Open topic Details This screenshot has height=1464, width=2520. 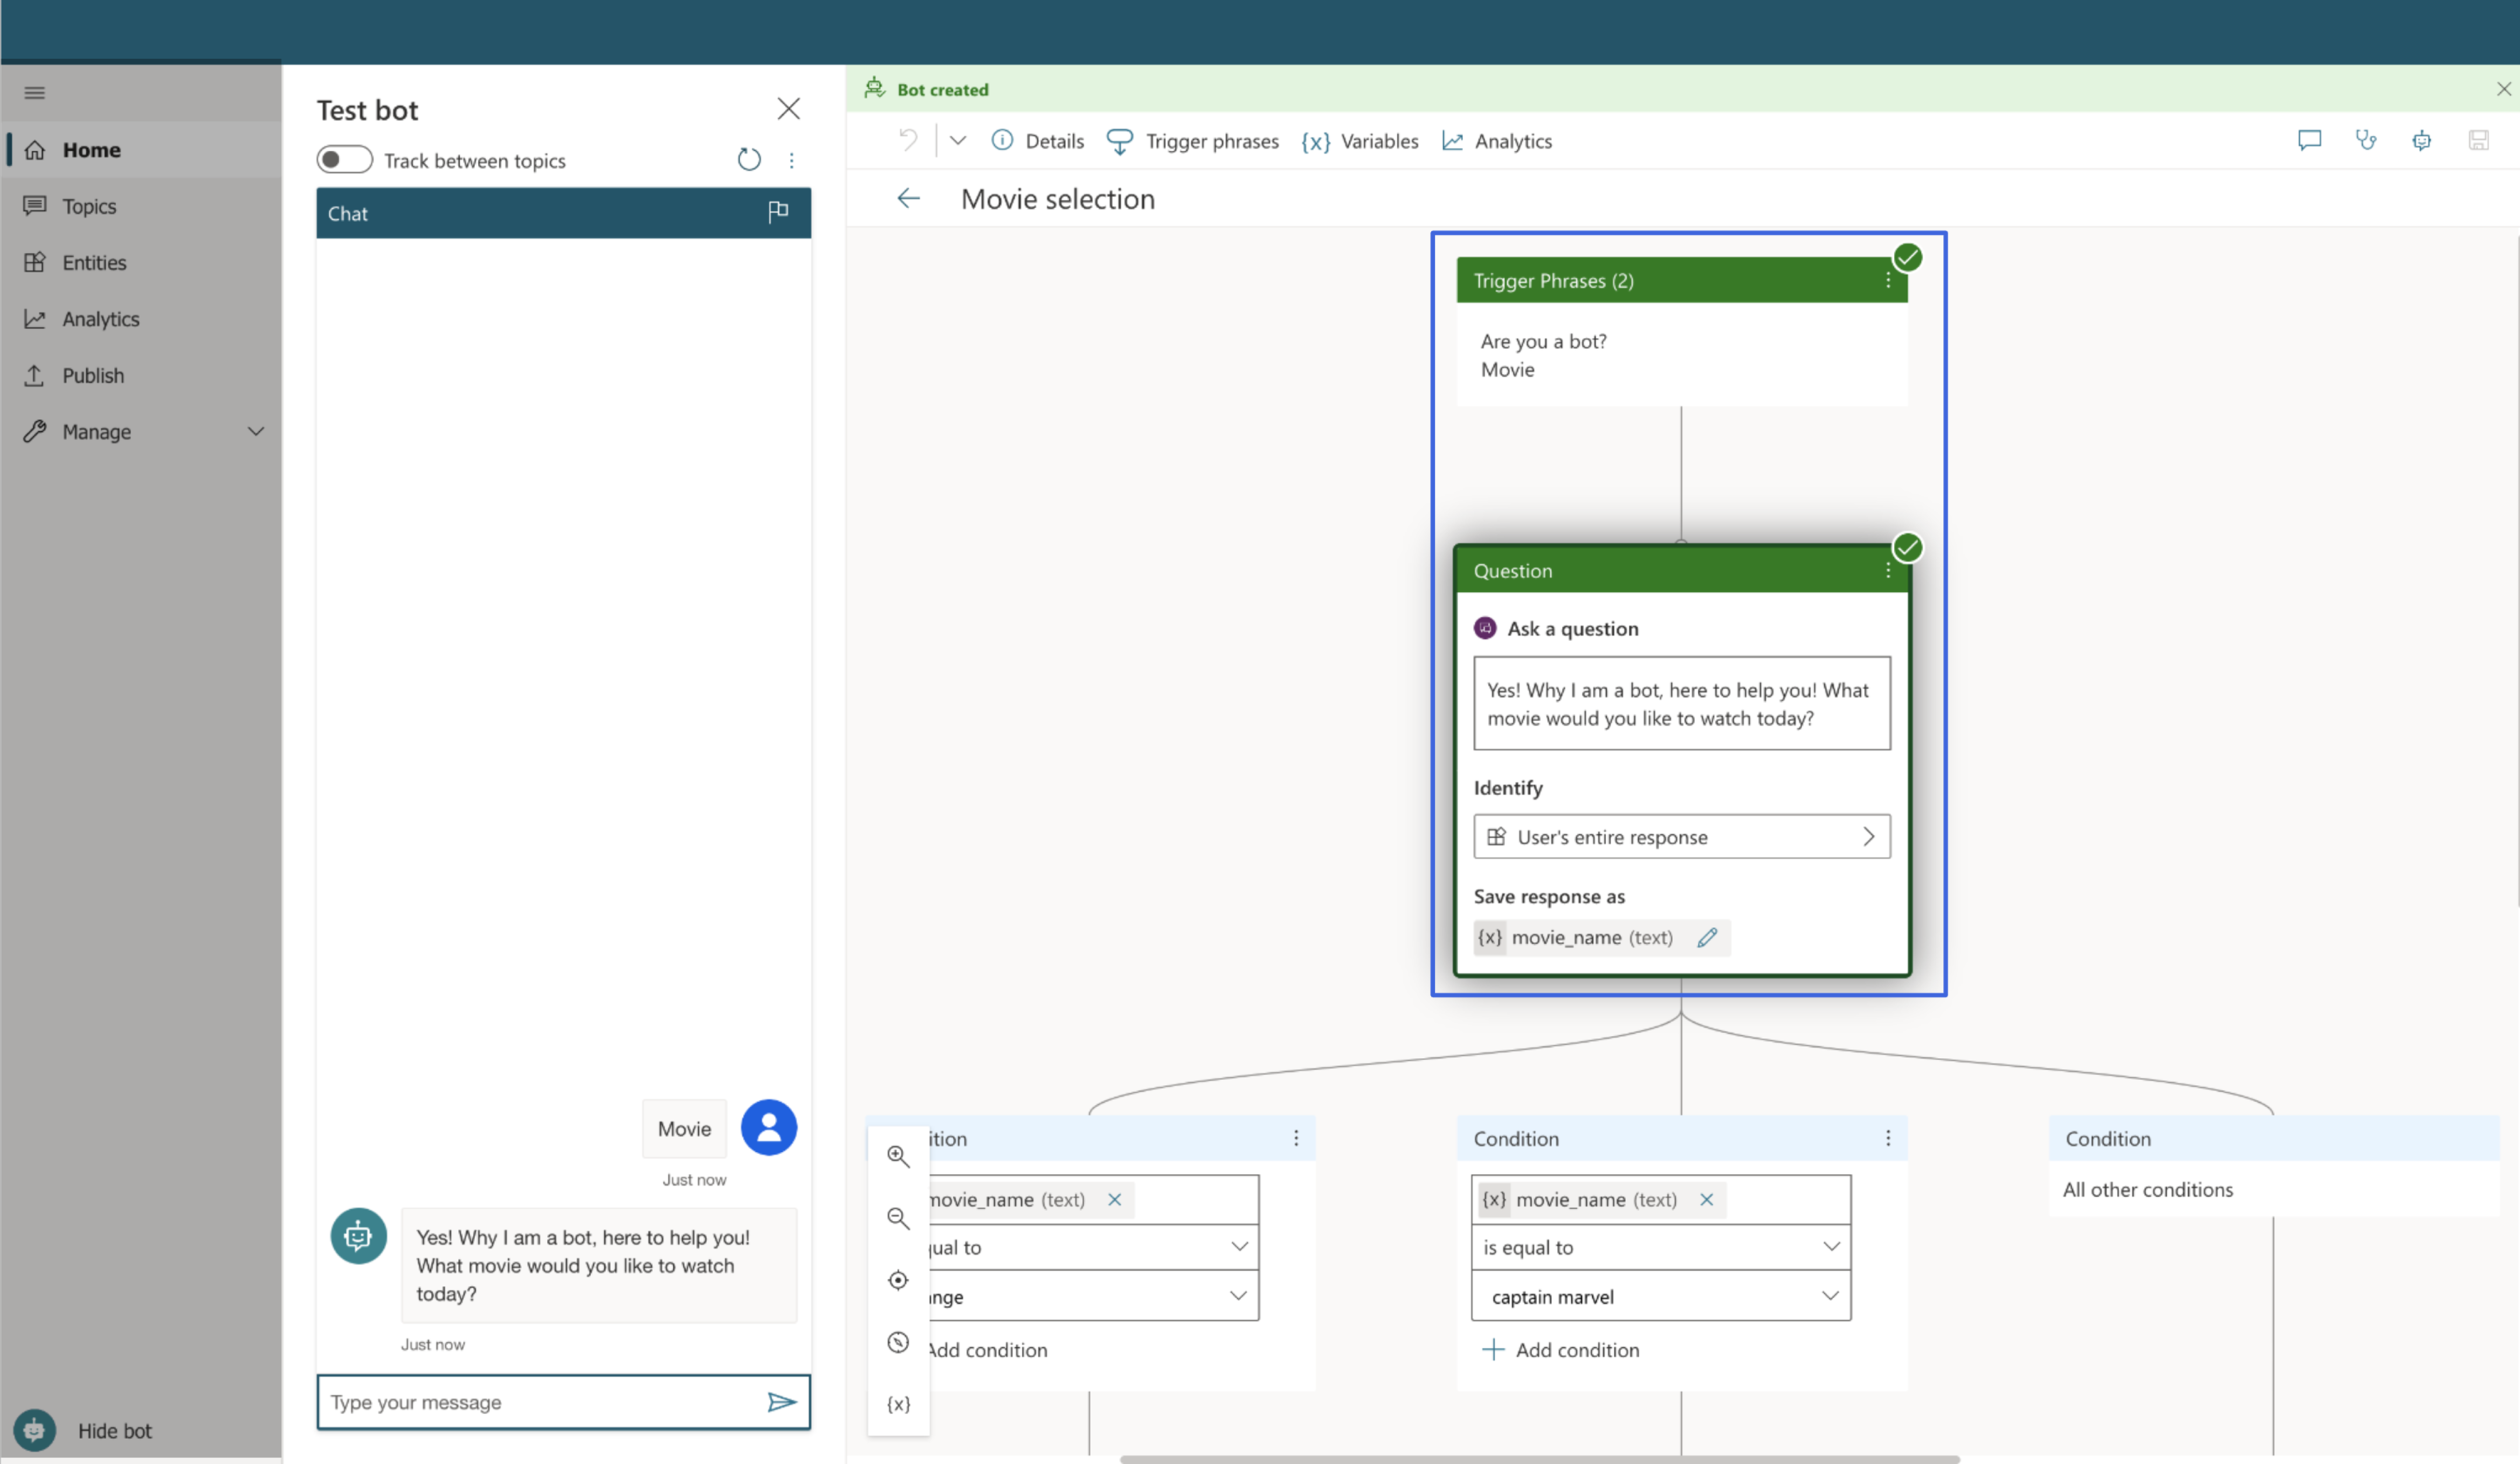point(1037,141)
